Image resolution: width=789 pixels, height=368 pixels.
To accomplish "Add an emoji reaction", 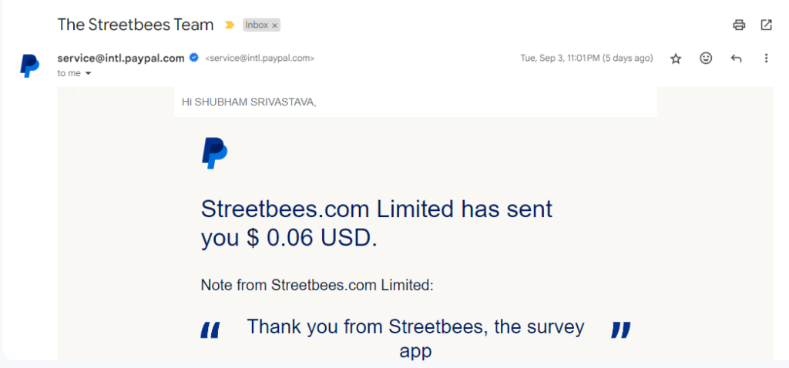I will (706, 59).
